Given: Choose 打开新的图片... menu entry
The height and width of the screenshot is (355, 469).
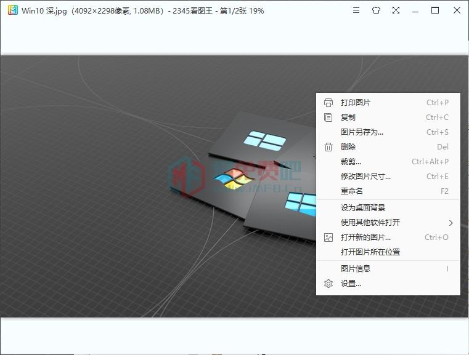Looking at the screenshot, I should tap(388, 237).
